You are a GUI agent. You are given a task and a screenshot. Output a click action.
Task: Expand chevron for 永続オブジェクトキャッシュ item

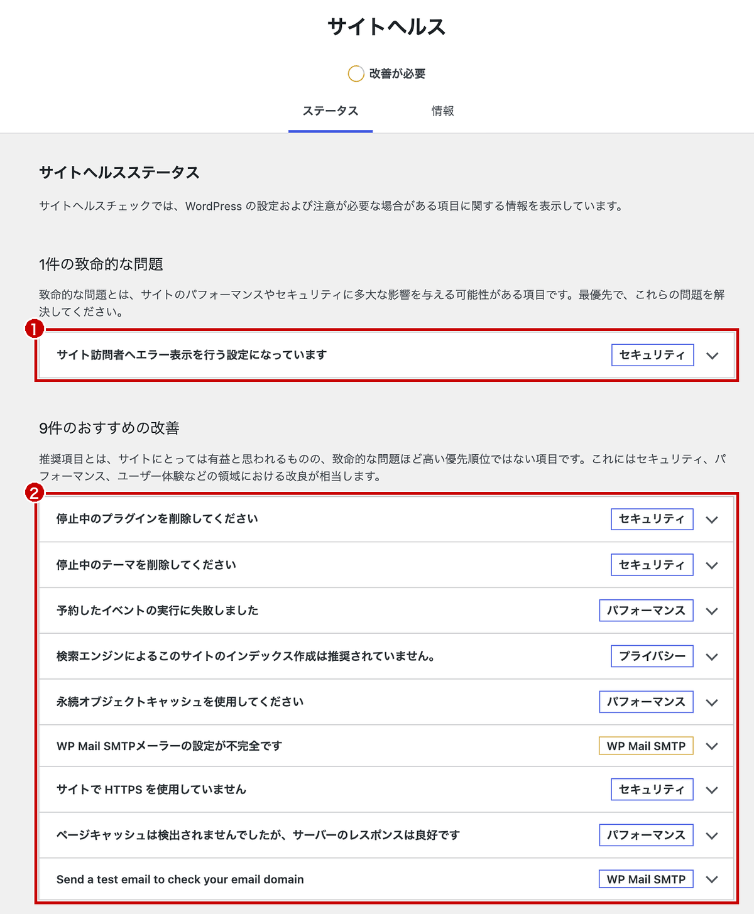[x=712, y=702]
